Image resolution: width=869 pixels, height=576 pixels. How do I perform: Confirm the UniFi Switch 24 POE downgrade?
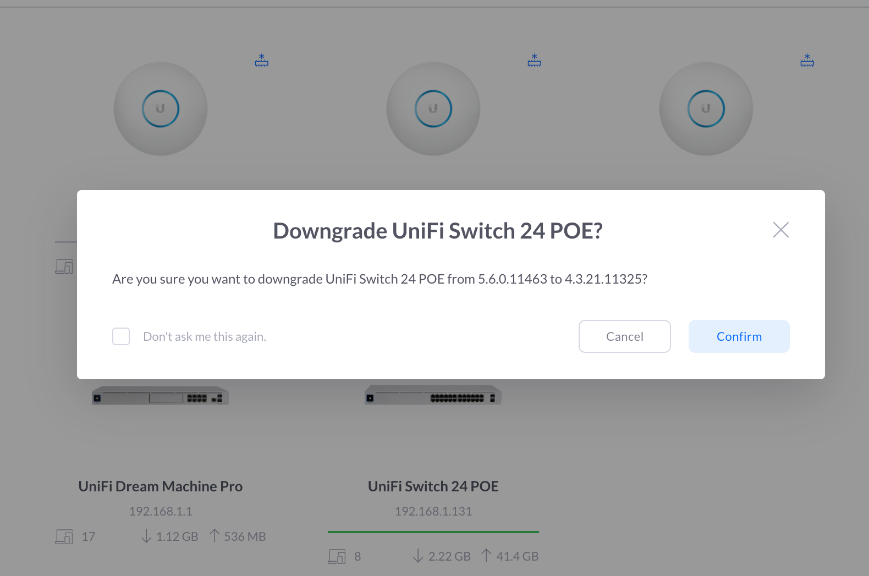tap(739, 336)
